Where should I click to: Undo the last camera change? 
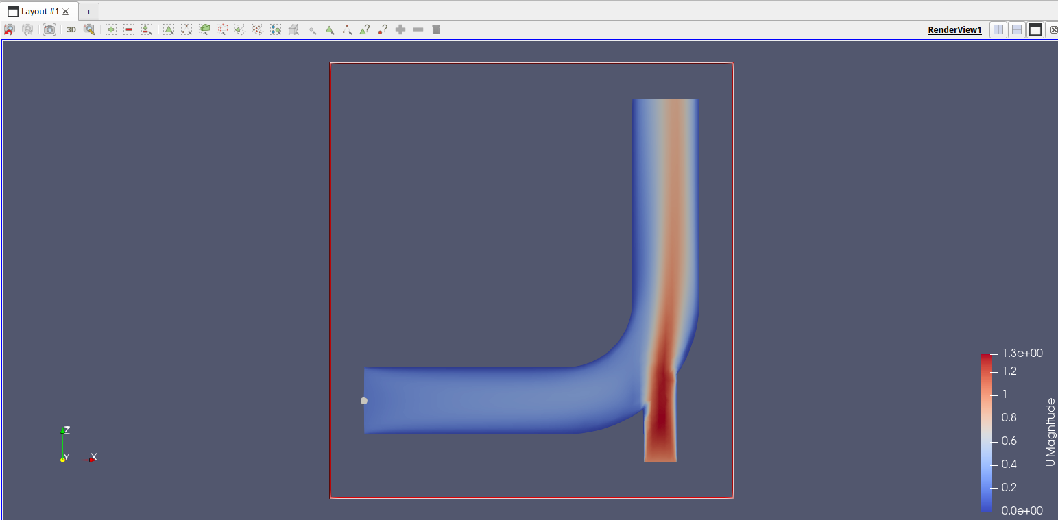pos(10,29)
